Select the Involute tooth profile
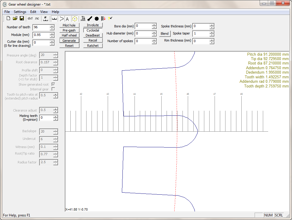The height and width of the screenshot is (220, 292). click(93, 25)
